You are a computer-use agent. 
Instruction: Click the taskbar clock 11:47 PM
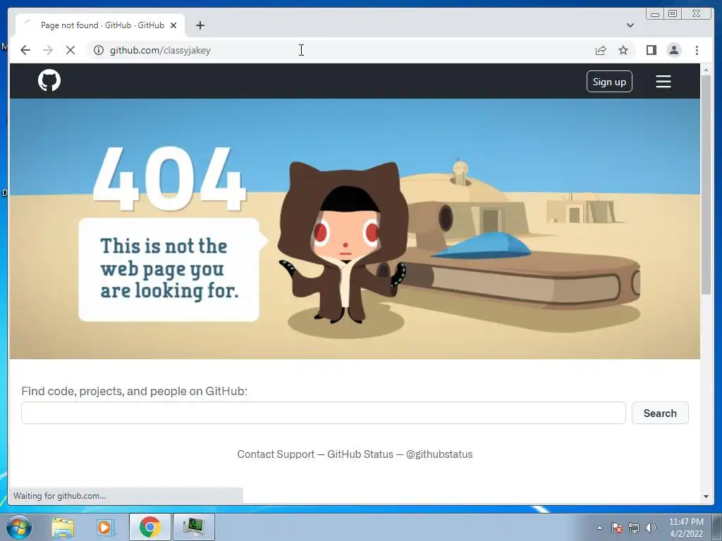coord(685,527)
